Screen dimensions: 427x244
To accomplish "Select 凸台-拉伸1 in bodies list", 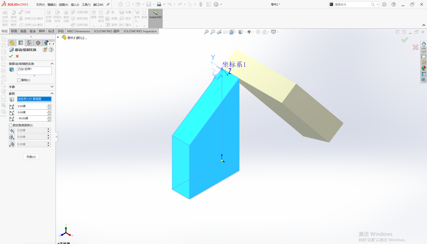I will pyautogui.click(x=25, y=69).
